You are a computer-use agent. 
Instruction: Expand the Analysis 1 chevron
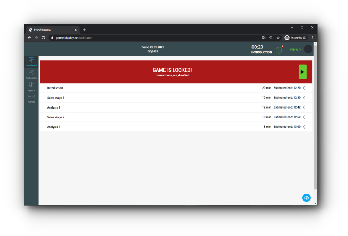(x=304, y=107)
